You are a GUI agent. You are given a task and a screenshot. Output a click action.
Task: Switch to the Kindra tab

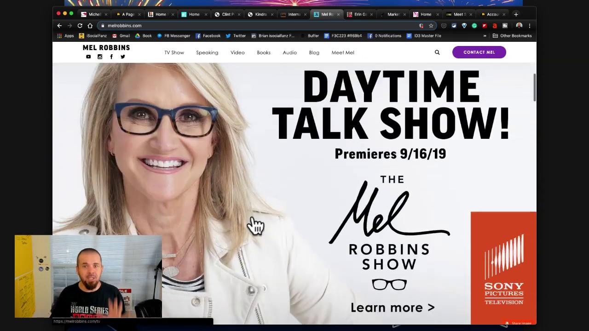pos(260,14)
